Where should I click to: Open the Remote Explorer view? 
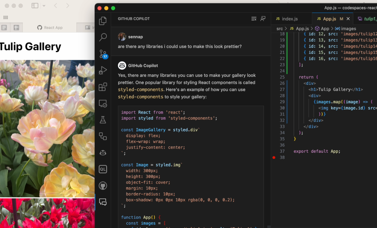(x=103, y=104)
